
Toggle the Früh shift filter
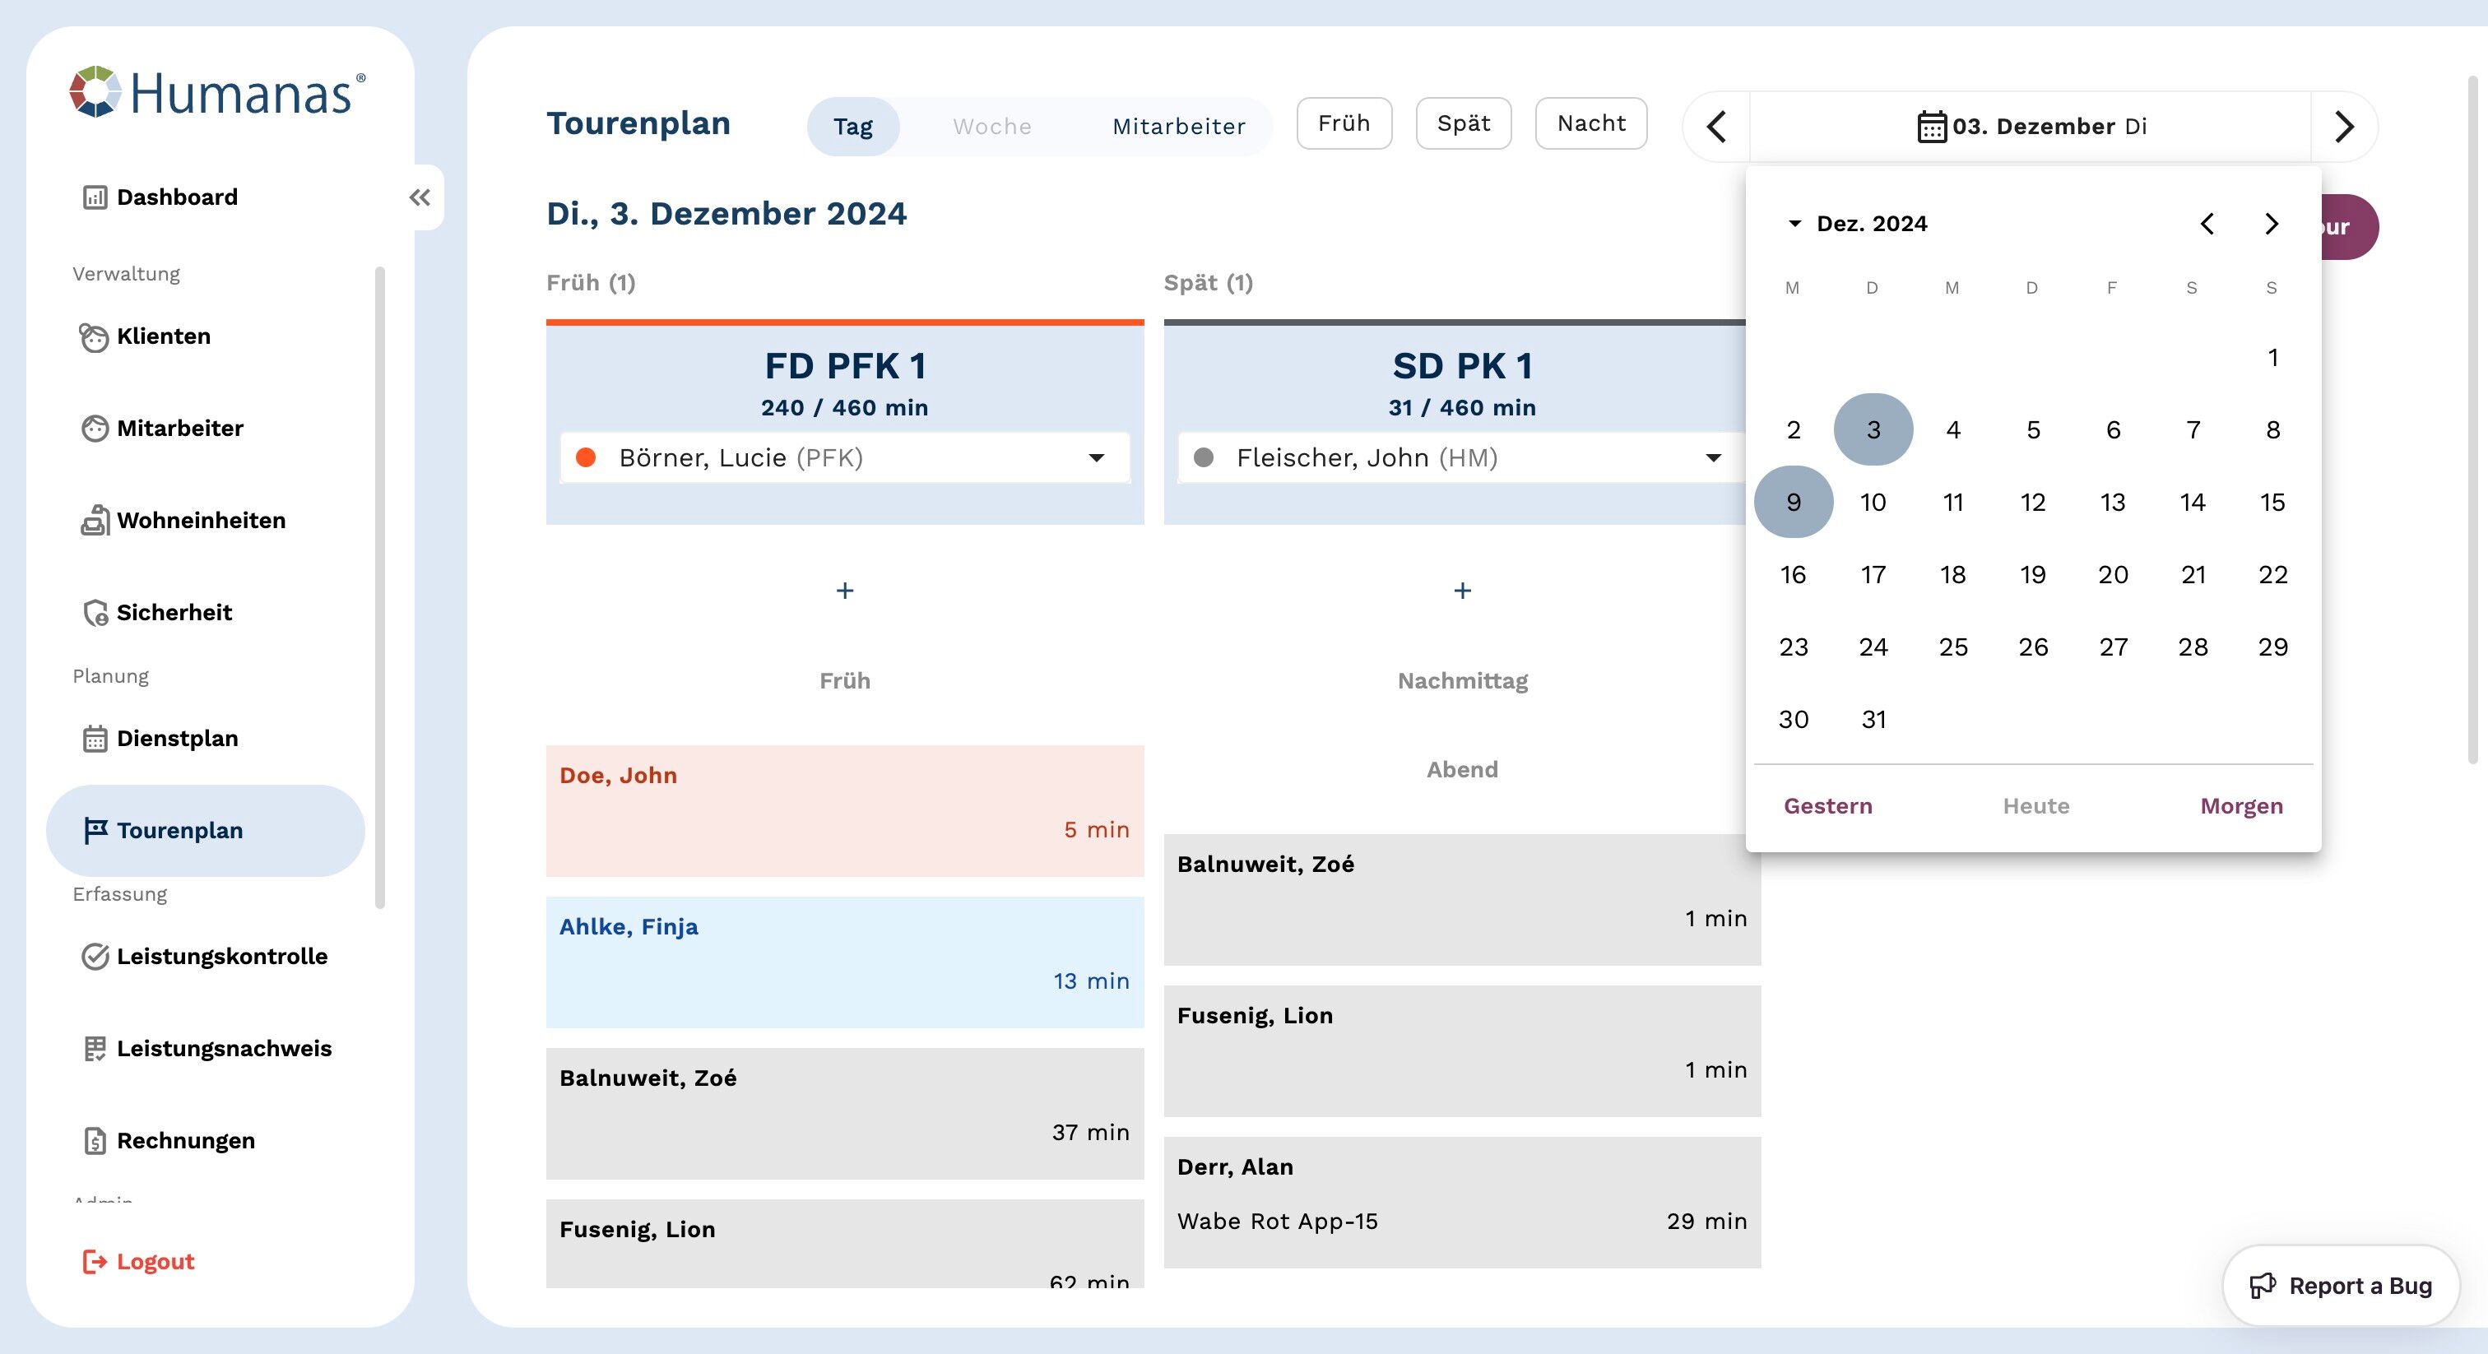coord(1344,123)
